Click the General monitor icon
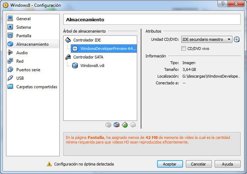 pyautogui.click(x=10, y=18)
